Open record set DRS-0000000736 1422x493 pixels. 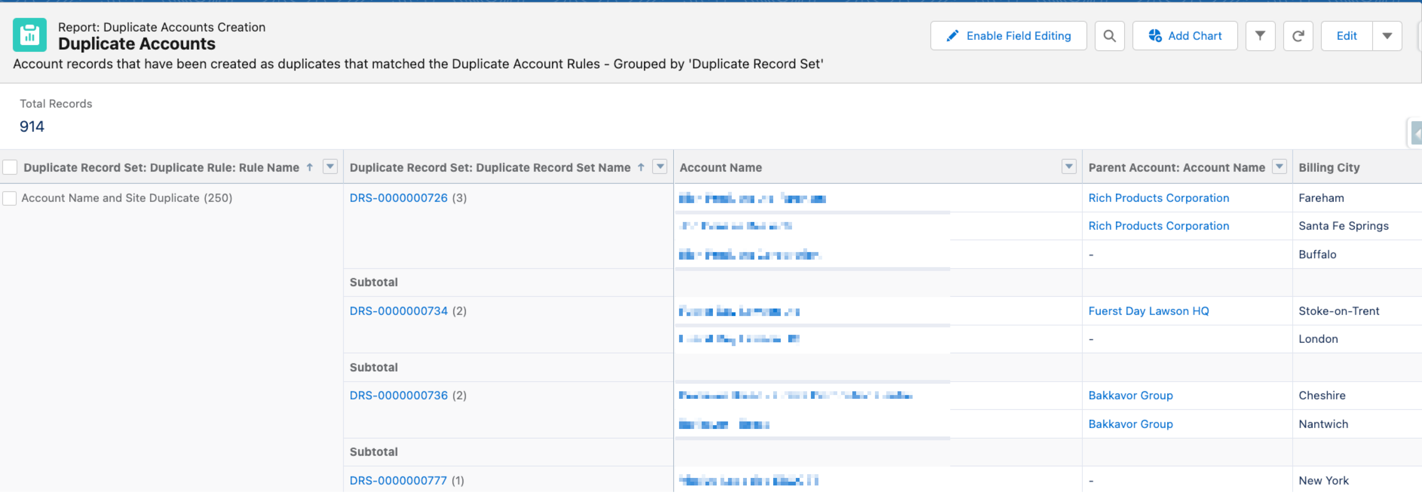[398, 396]
